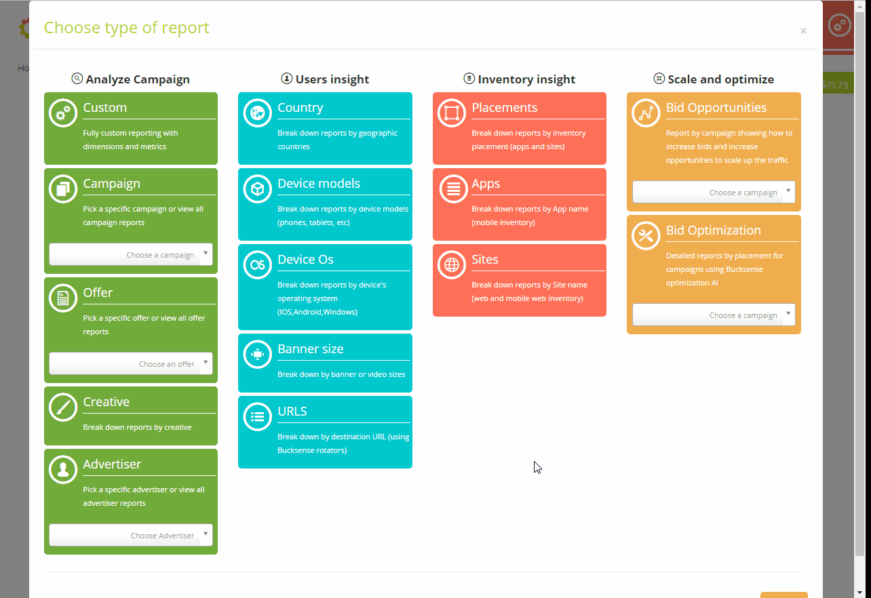Click the Users insight heading icon
This screenshot has width=871, height=598.
tap(287, 79)
